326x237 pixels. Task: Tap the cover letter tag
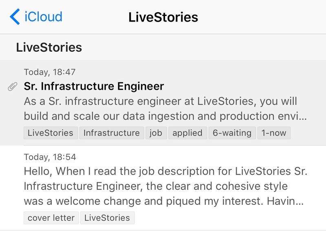51,218
